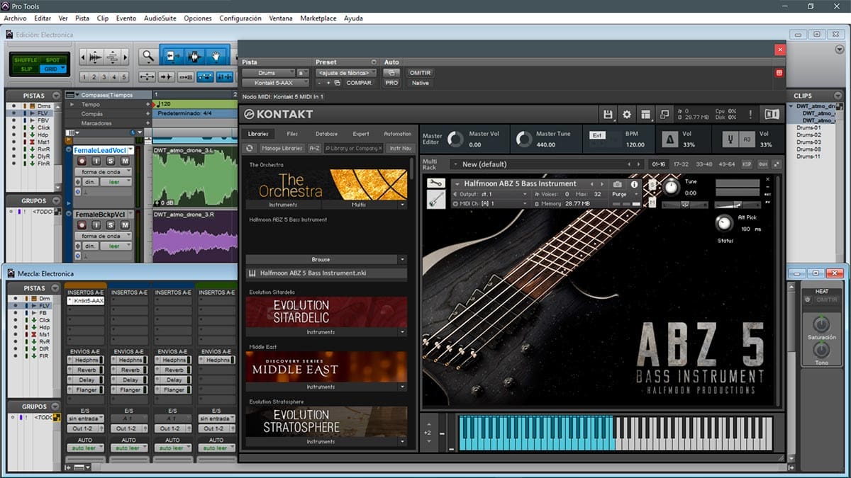
Task: Click the tab to transient icon
Action: (167, 76)
